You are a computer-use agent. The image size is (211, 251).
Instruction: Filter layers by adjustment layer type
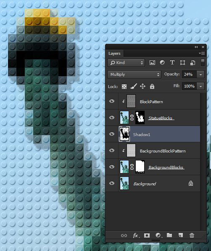click(162, 63)
